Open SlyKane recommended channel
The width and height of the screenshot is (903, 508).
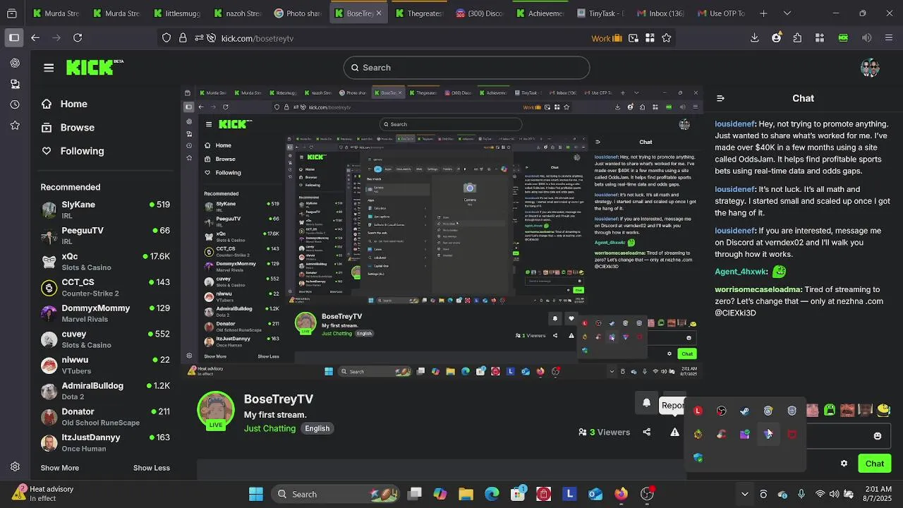[x=106, y=210]
